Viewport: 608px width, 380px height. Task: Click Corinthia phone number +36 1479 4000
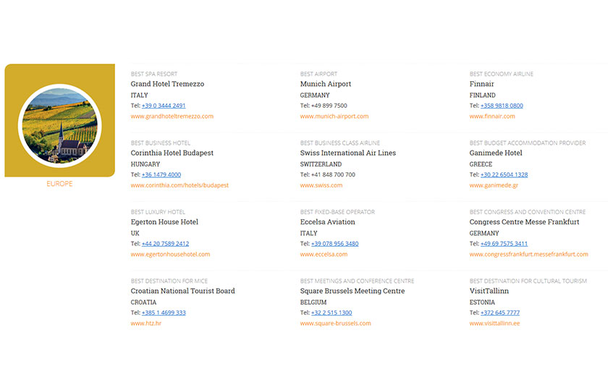tap(161, 174)
